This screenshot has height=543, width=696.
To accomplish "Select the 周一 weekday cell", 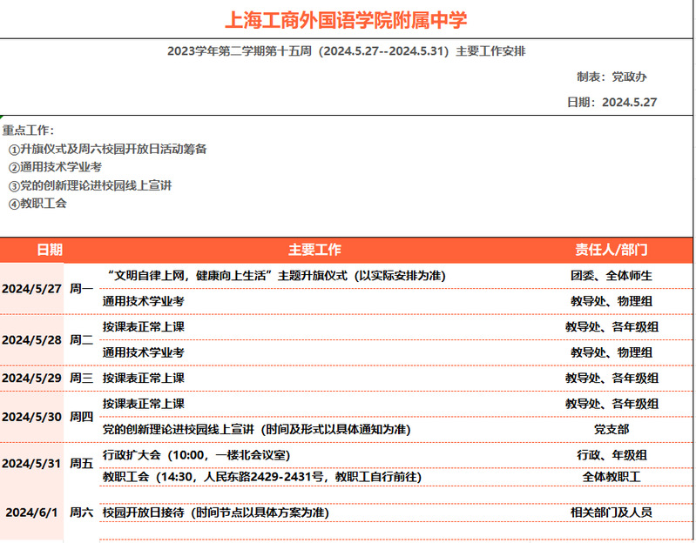I will click(81, 289).
